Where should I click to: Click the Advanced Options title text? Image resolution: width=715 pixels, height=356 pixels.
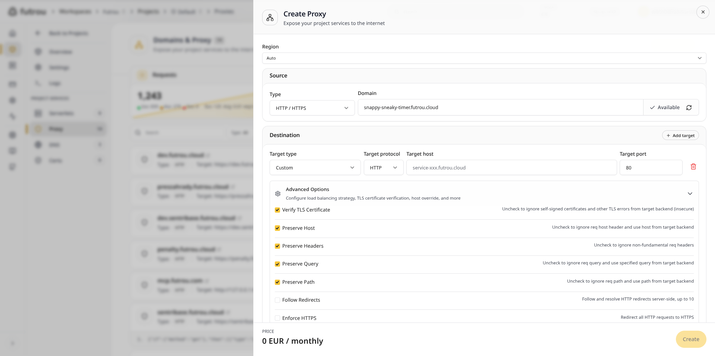[307, 190]
